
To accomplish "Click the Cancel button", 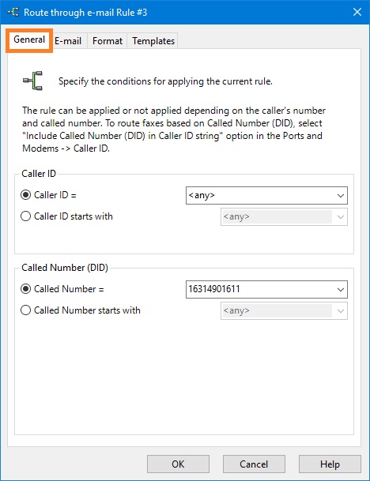I will (254, 464).
